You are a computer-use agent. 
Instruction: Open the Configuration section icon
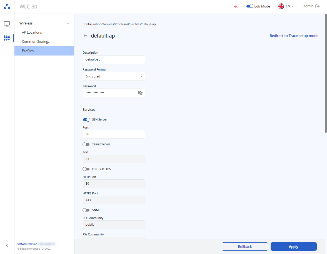click(7, 38)
